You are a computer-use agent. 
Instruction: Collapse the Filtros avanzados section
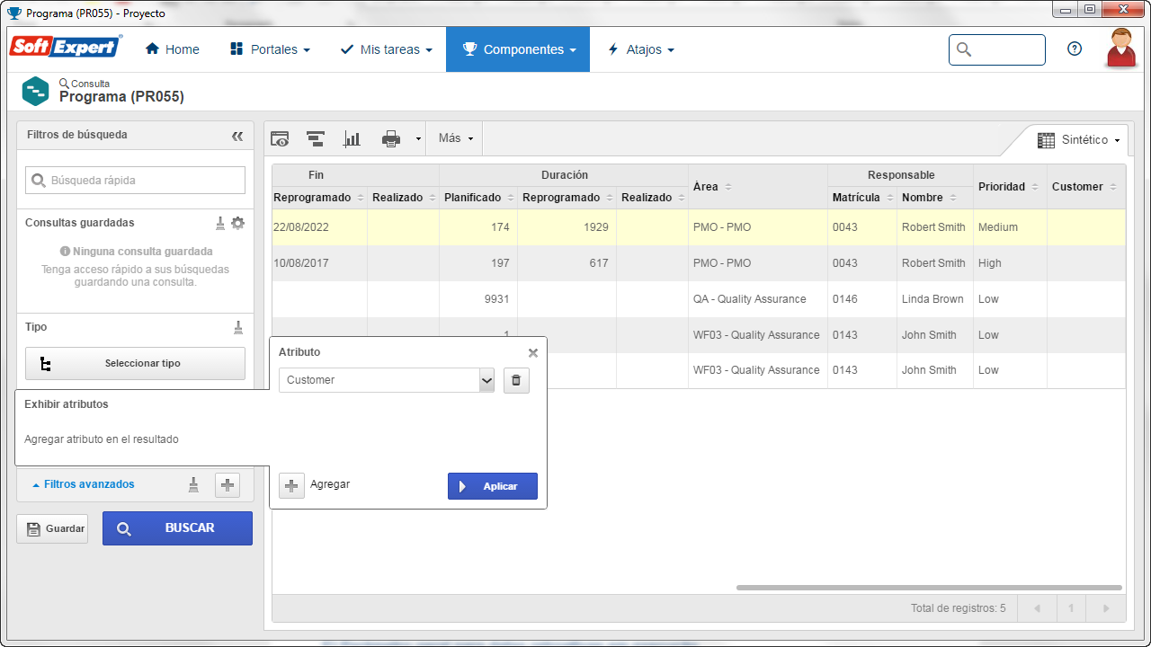pyautogui.click(x=83, y=484)
